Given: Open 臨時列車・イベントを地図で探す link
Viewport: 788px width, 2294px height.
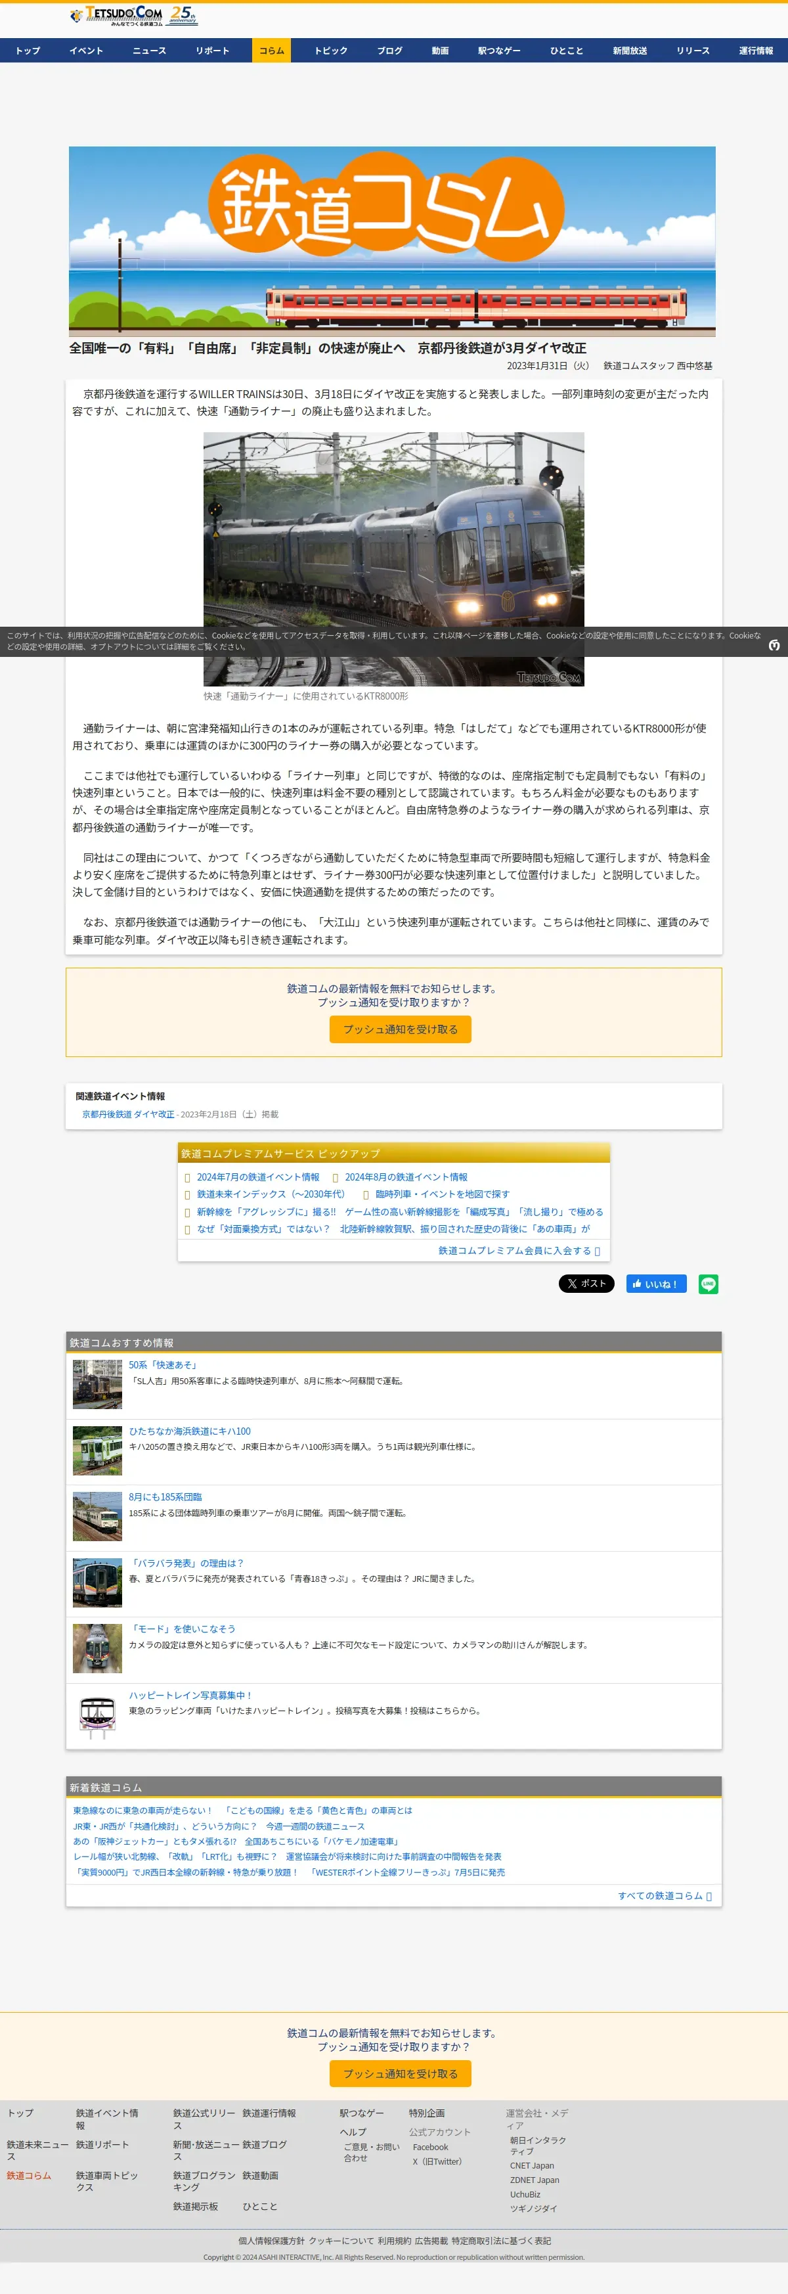Looking at the screenshot, I should (443, 1193).
